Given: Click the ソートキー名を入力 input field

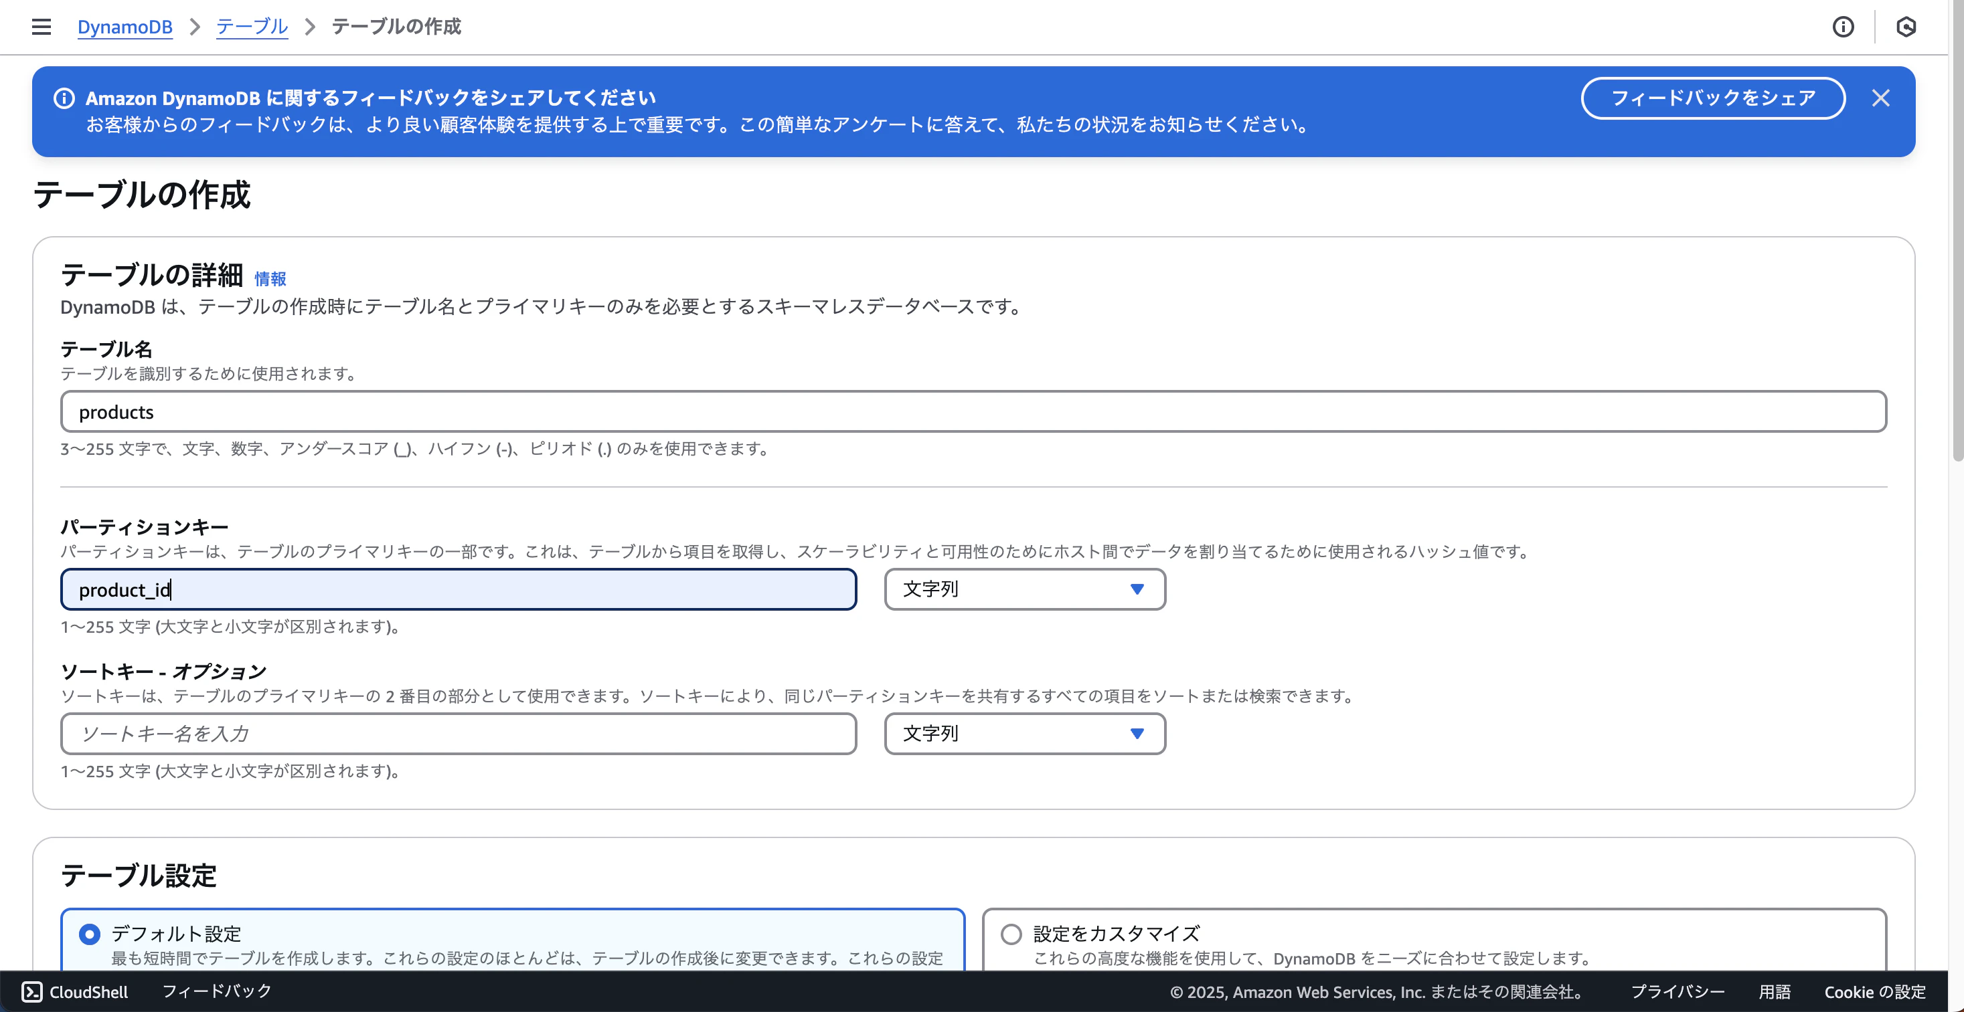Looking at the screenshot, I should point(457,733).
